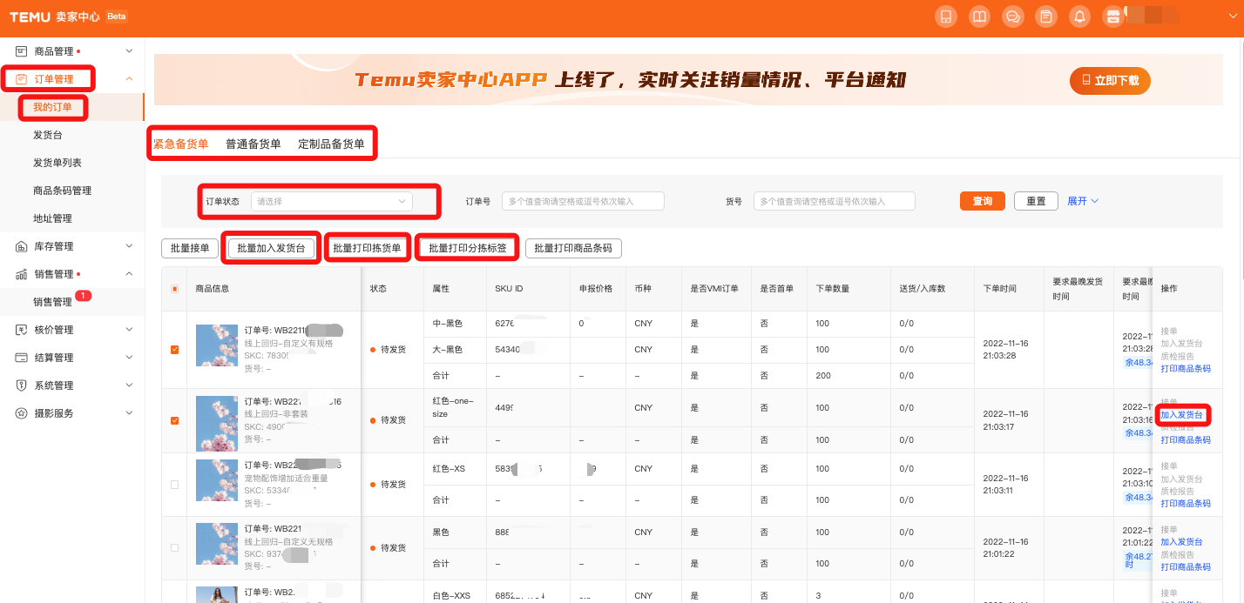This screenshot has height=603, width=1244.
Task: Open the book guide icon in header
Action: click(979, 17)
